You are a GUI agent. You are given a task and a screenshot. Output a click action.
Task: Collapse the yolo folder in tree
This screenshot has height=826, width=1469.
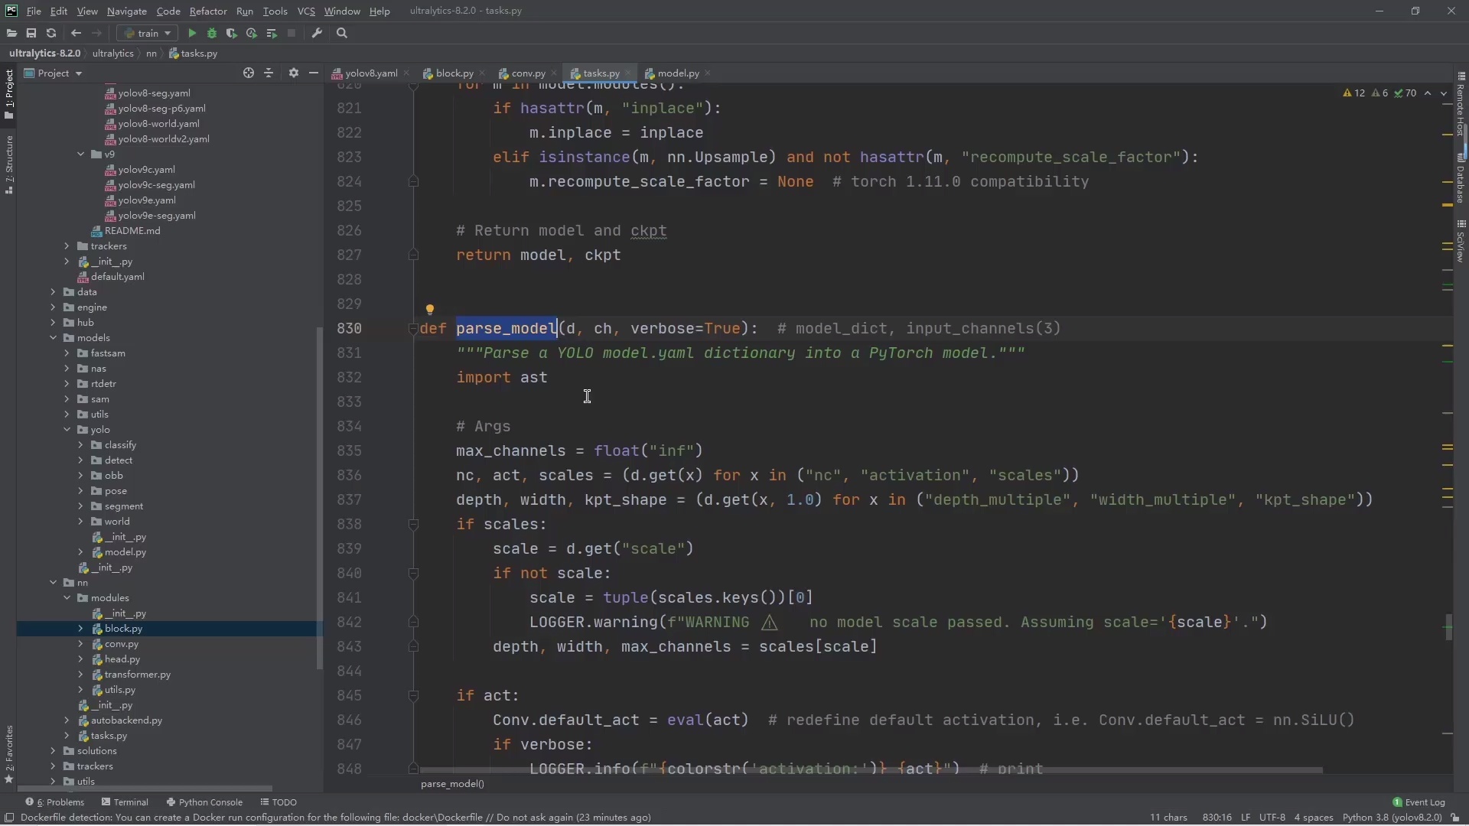tap(67, 430)
